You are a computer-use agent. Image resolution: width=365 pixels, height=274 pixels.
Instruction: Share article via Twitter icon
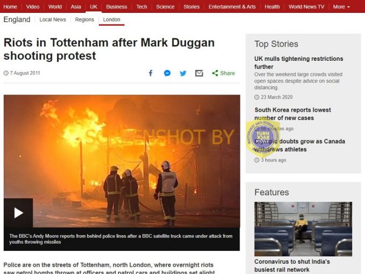coord(183,73)
